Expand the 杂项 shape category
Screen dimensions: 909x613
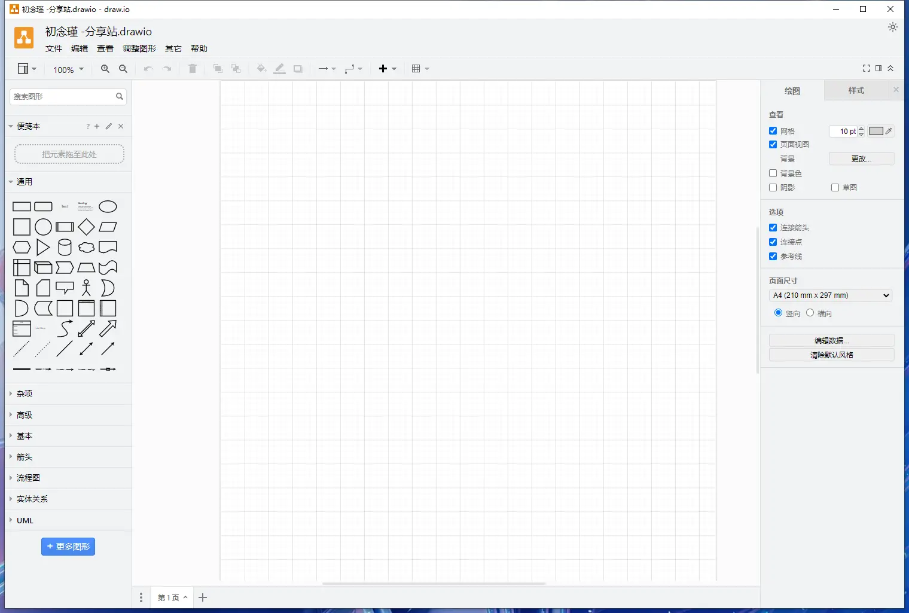point(68,394)
